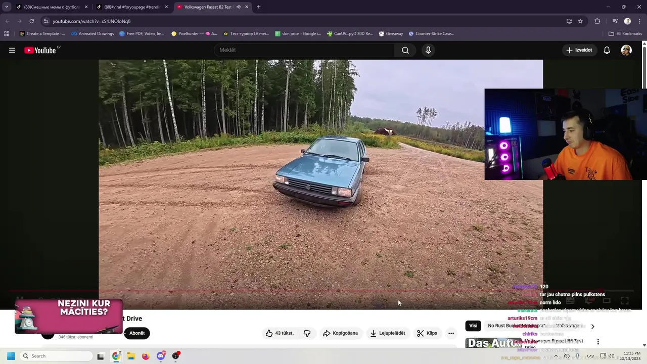647x364 pixels.
Task: Open the Chrome three-dot menu
Action: click(639, 21)
